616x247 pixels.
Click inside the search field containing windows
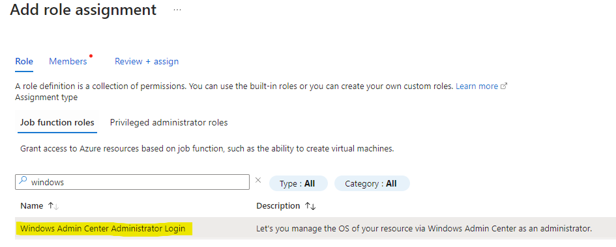132,182
